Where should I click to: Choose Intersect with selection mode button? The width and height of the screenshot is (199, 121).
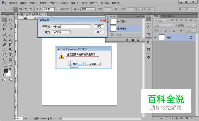[x=30, y=9]
